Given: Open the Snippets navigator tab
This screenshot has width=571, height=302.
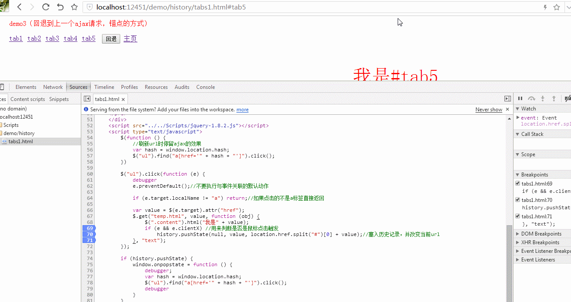Looking at the screenshot, I should point(59,99).
